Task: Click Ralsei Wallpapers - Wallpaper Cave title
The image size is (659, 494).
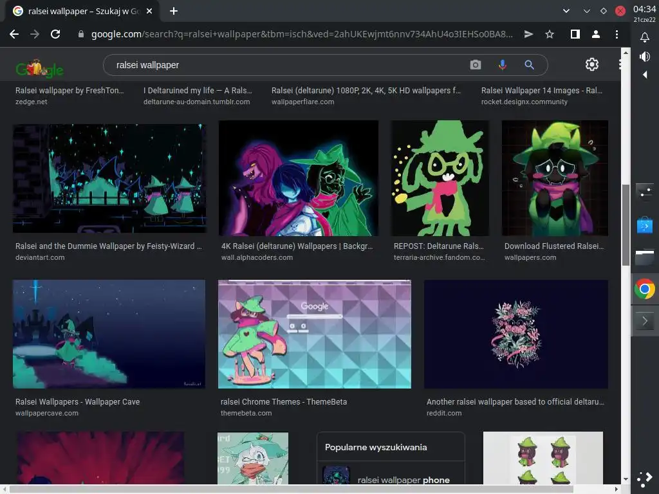Action: (x=77, y=401)
